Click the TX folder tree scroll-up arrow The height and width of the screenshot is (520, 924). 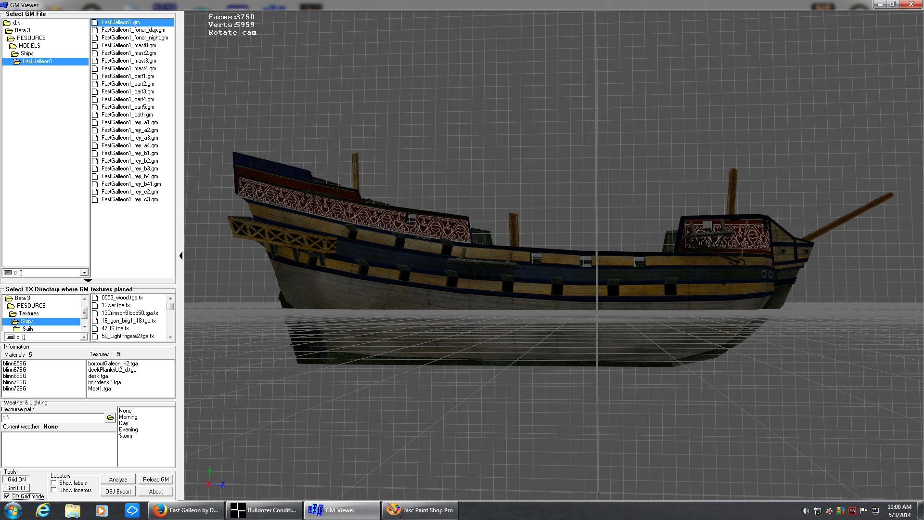tap(85, 299)
